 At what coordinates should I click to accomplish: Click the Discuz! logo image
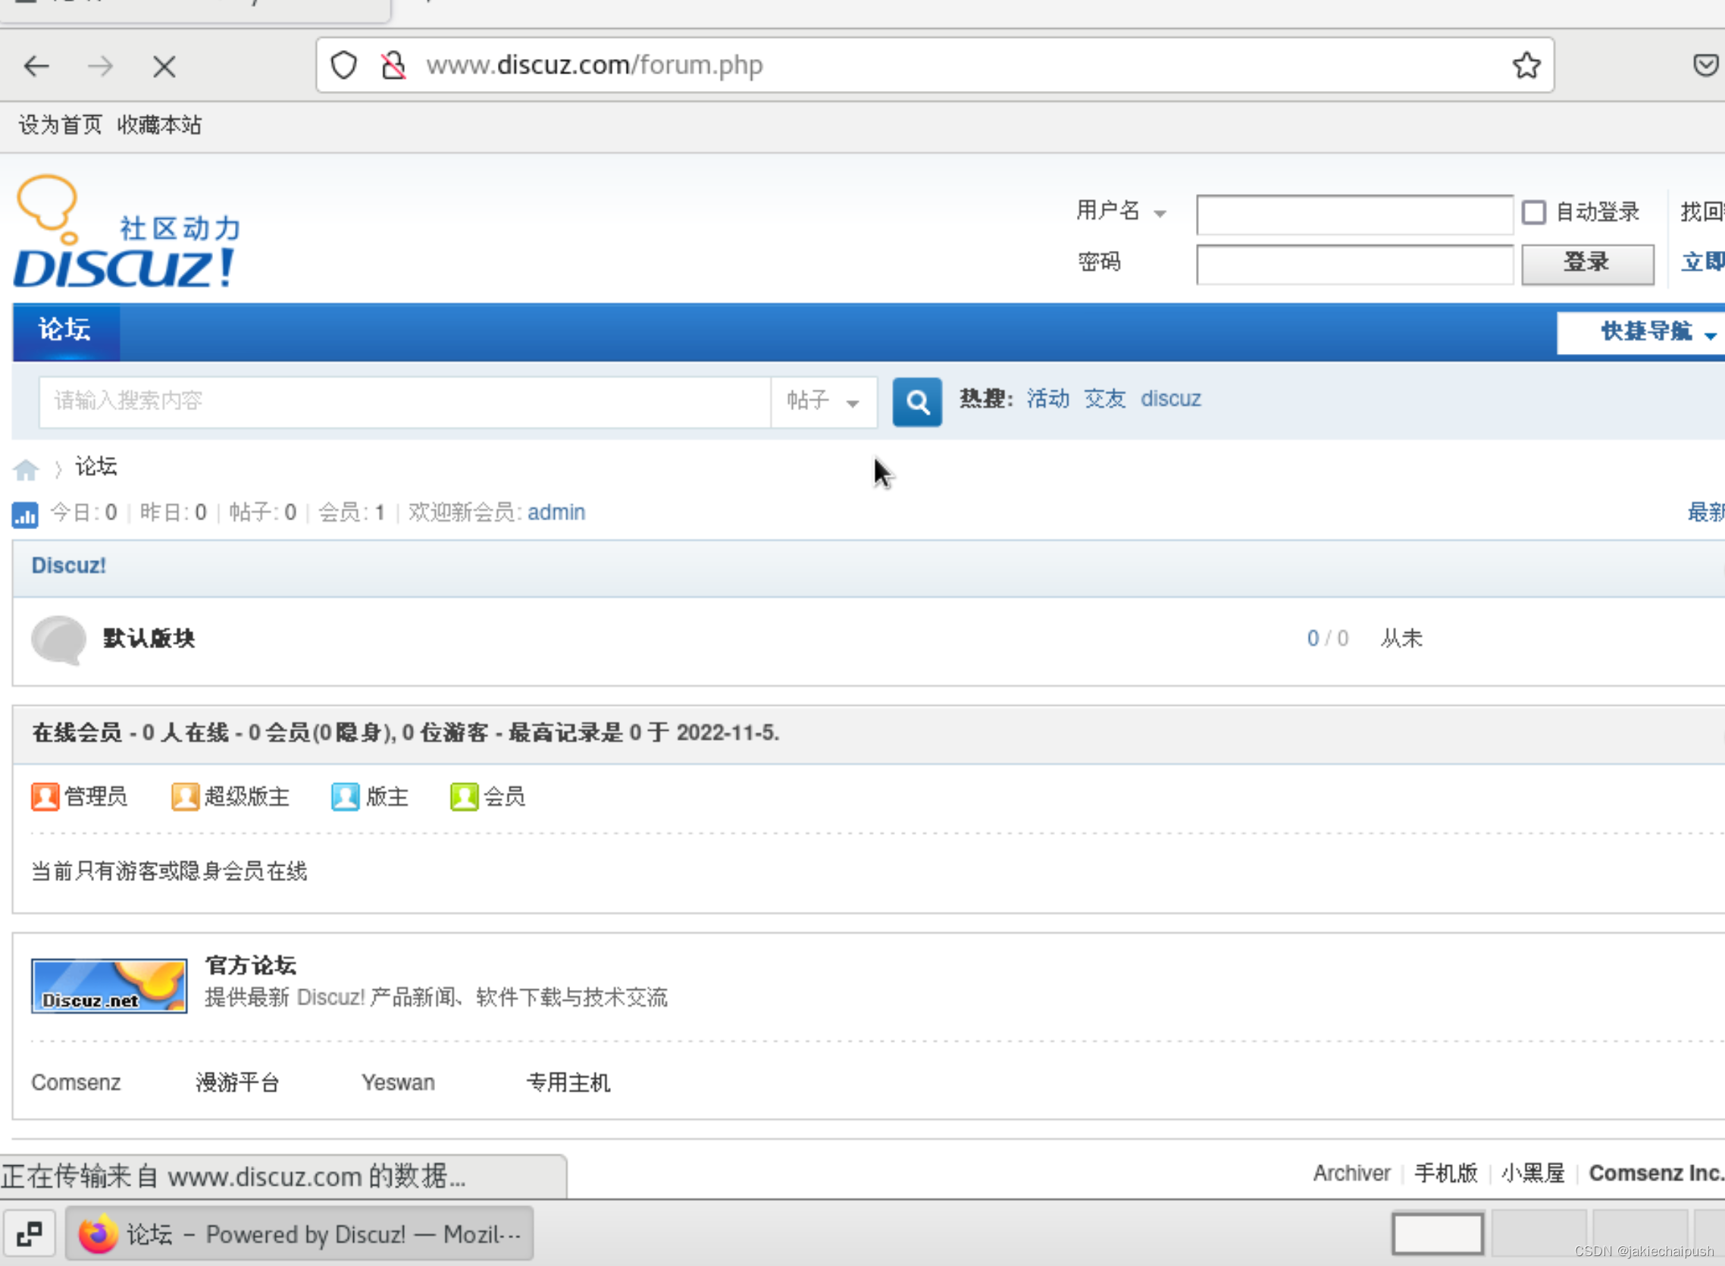(x=128, y=231)
